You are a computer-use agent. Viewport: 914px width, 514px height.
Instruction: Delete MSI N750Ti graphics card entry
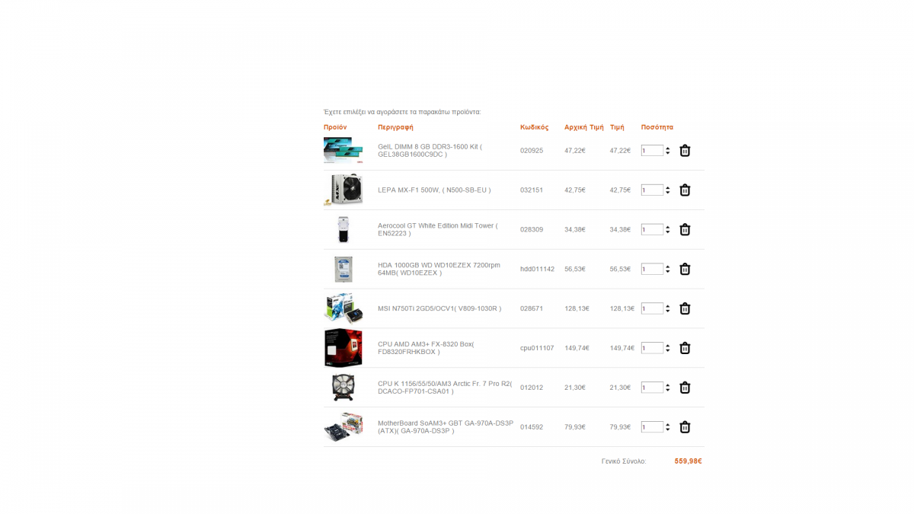[x=685, y=308]
